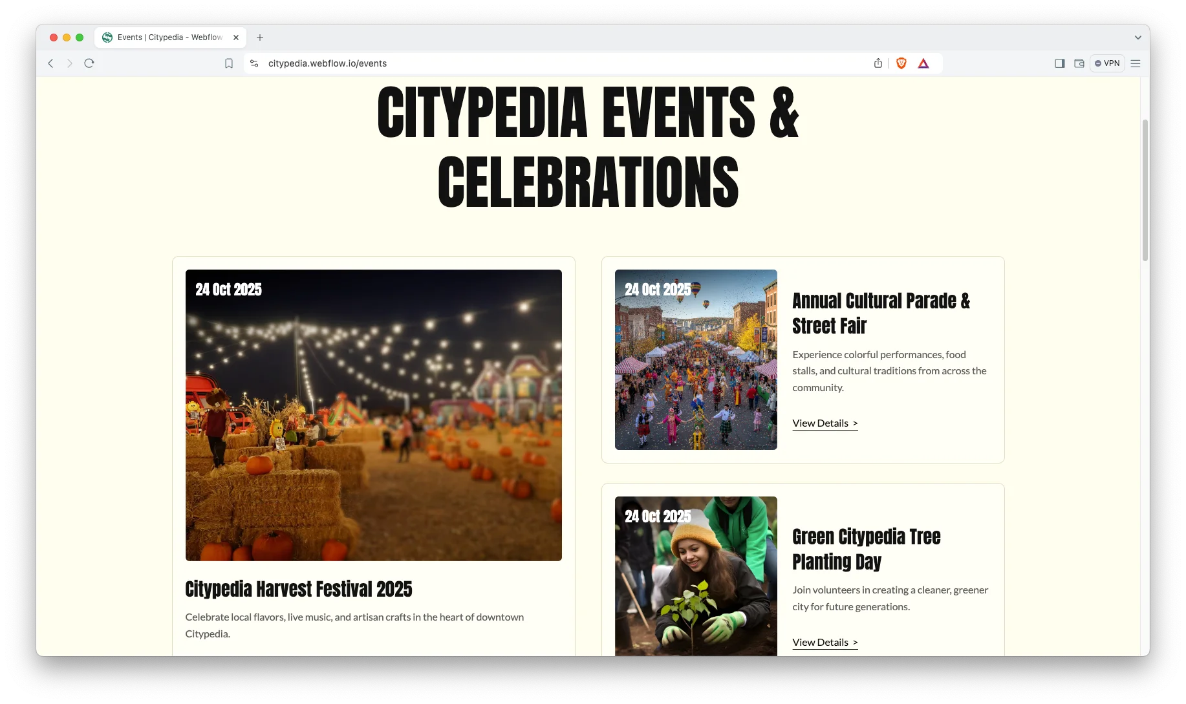Screen dimensions: 1186x704
Task: Open the hamburger main menu
Action: tap(1136, 63)
